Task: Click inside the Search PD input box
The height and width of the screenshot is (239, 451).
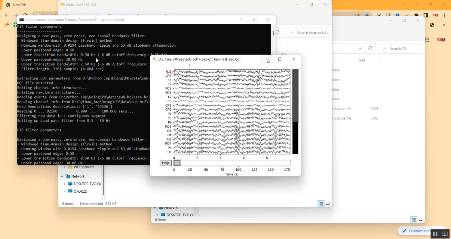Action: (x=400, y=48)
